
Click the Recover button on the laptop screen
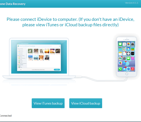pos(57,70)
